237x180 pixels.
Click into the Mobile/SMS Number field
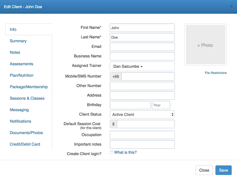(x=148, y=77)
